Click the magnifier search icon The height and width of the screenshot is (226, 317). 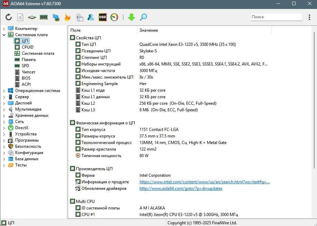pos(143,17)
